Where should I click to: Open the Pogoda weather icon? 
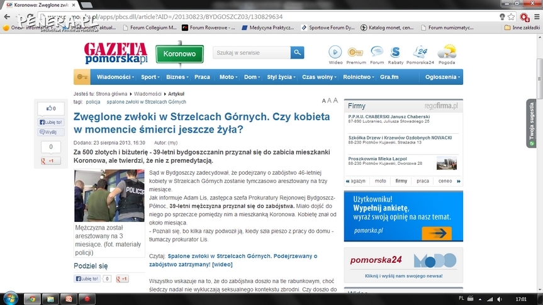pos(447,51)
